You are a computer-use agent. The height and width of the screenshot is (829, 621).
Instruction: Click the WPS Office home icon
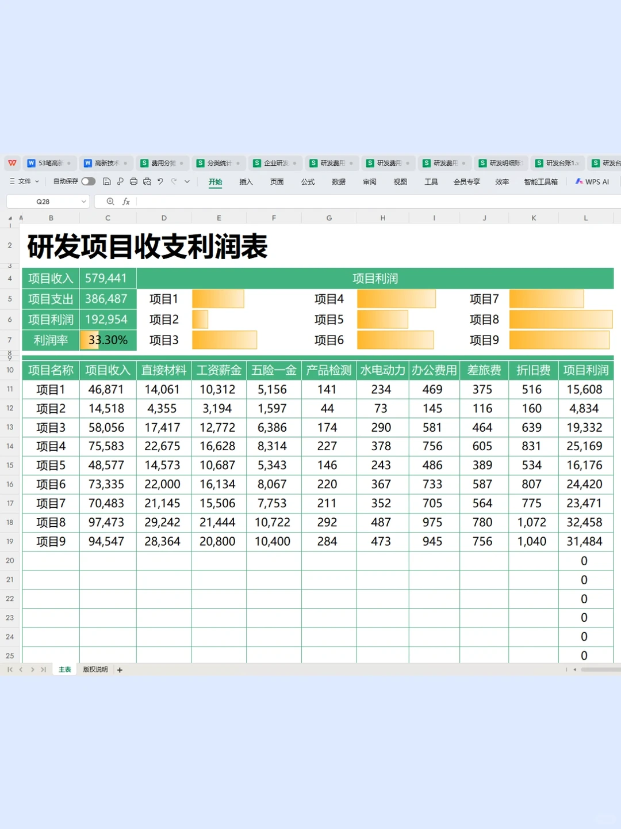11,163
